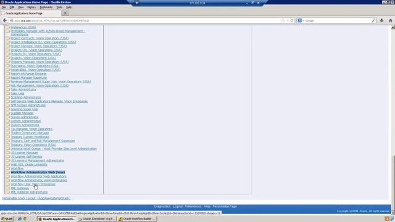Go to Firefox home via house icon
This screenshot has width=395, height=222.
391,20
